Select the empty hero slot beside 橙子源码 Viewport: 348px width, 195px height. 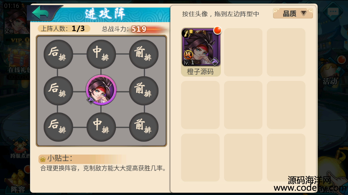[x=243, y=52]
